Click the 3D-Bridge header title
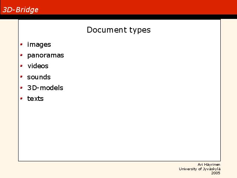This screenshot has width=237, height=178. pos(20,10)
